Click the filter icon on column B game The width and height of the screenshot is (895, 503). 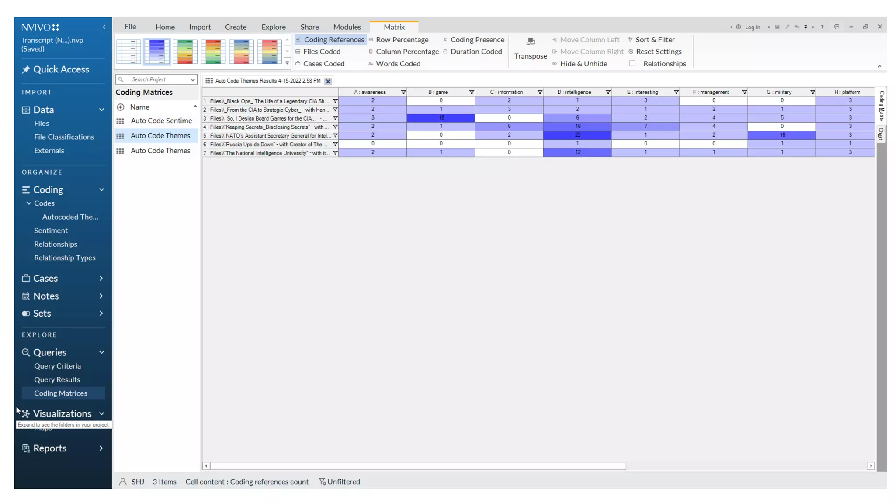click(471, 92)
